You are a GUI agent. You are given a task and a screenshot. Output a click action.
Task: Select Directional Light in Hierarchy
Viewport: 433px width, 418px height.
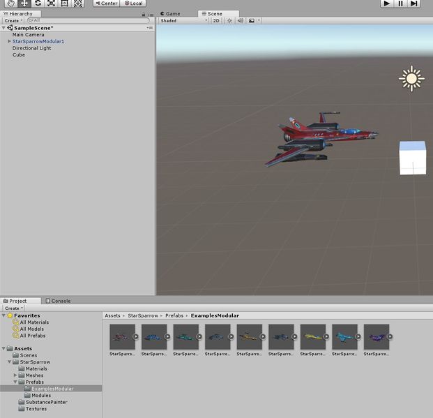click(x=32, y=48)
